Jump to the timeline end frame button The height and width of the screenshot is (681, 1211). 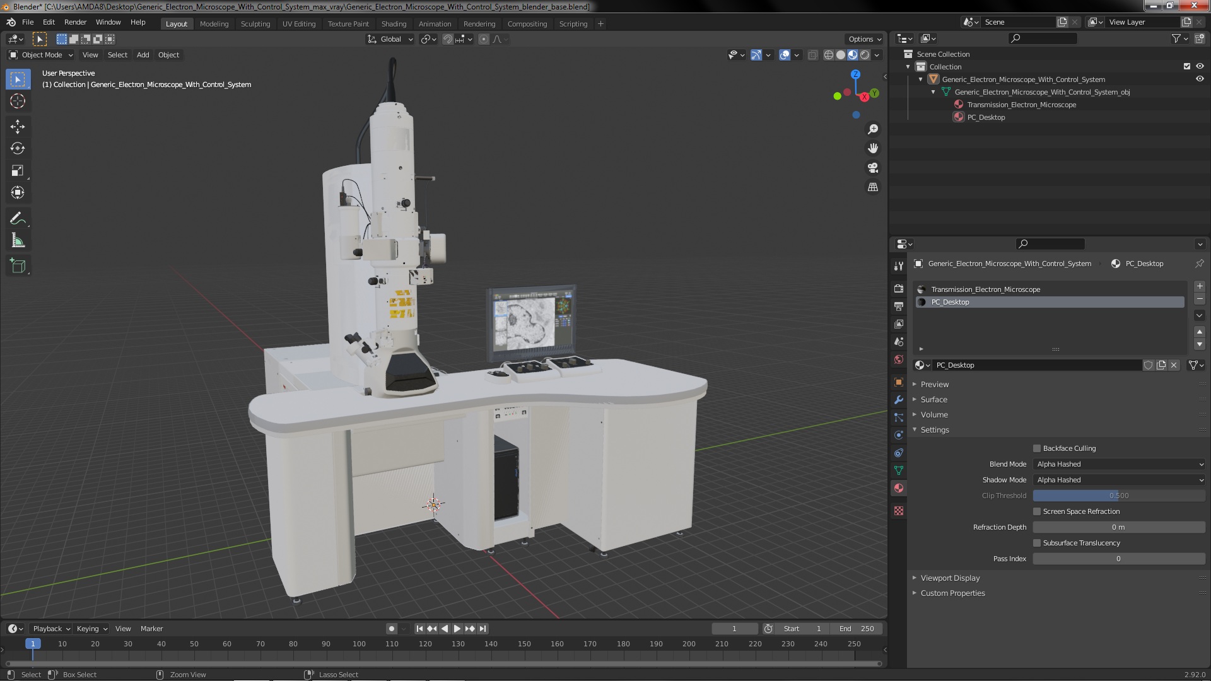pos(483,629)
